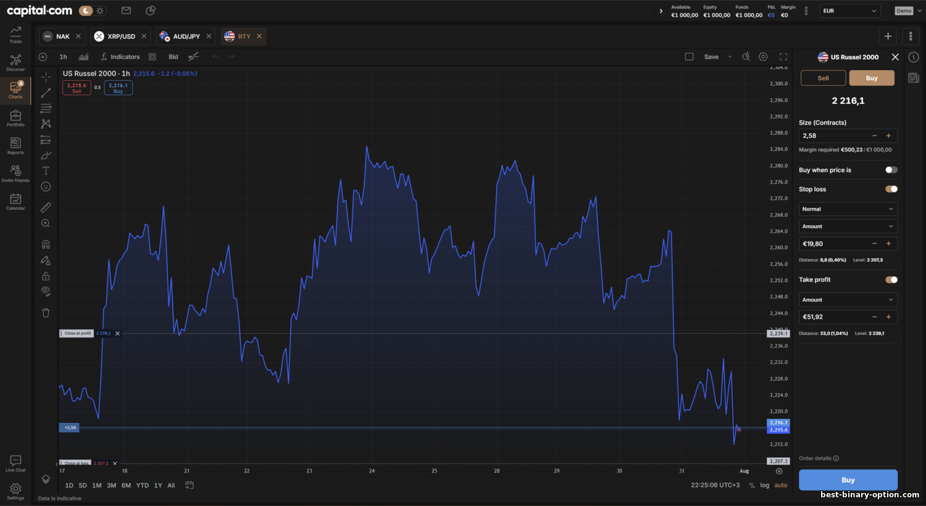Open the Indicators menu
The width and height of the screenshot is (926, 506).
click(x=120, y=57)
